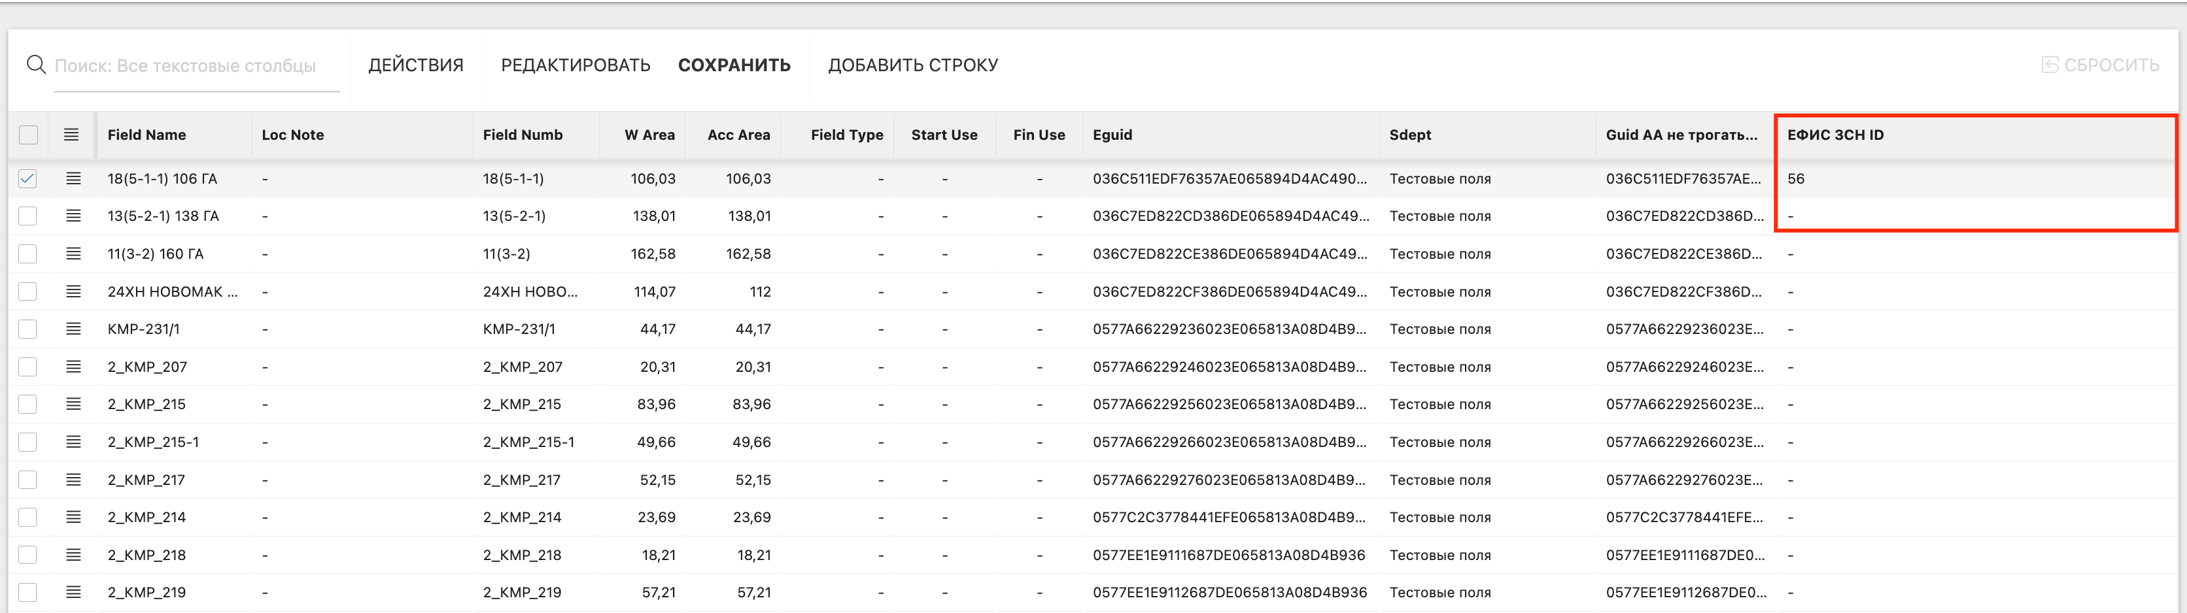The image size is (2187, 613).
Task: Open the ДЕЙСТВИЯ menu
Action: pos(415,65)
